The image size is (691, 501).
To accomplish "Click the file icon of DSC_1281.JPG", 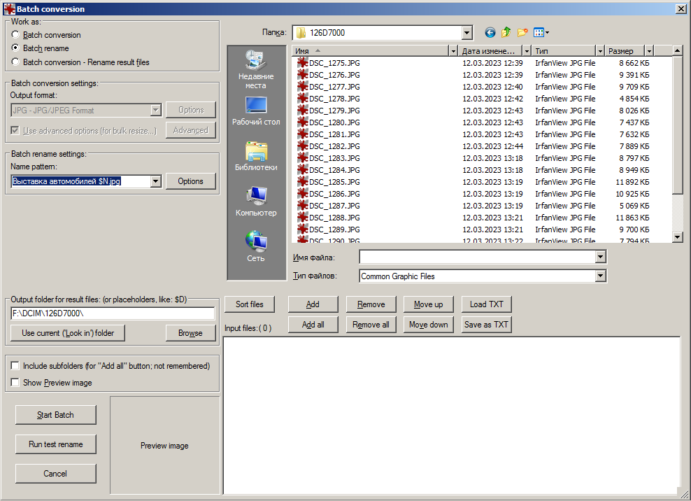I will coord(302,134).
